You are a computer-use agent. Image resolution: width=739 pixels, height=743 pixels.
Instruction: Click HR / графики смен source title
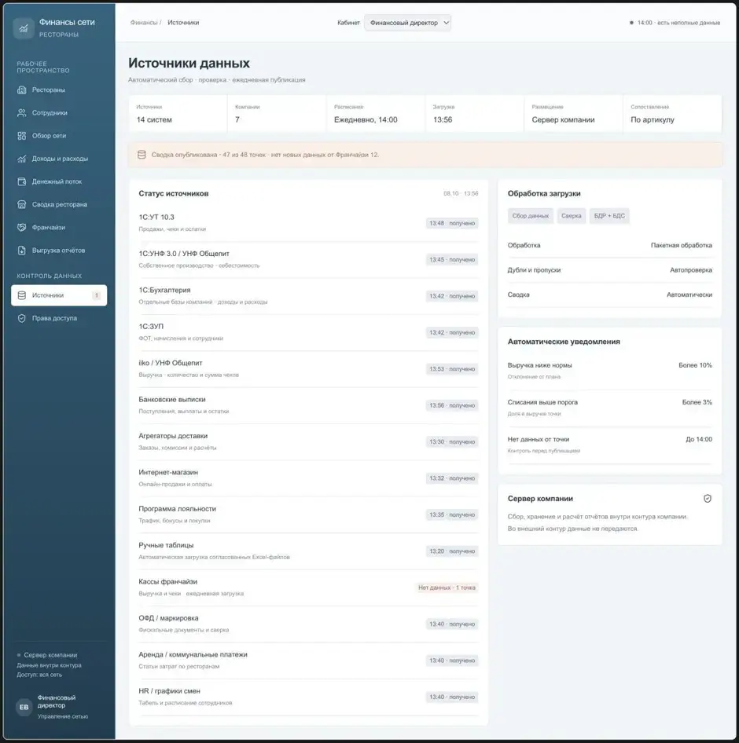click(169, 691)
